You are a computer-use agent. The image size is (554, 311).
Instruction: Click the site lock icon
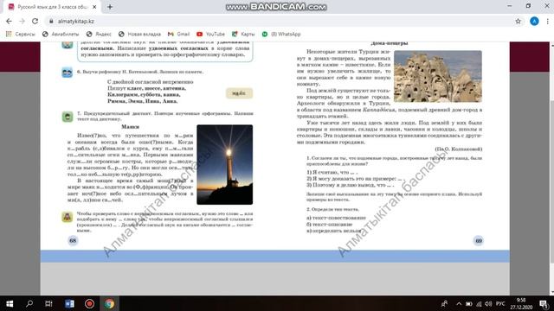pyautogui.click(x=51, y=21)
